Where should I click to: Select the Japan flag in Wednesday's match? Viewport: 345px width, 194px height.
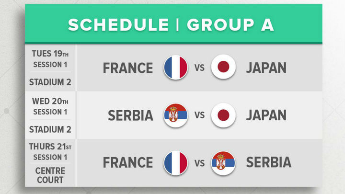(x=223, y=115)
